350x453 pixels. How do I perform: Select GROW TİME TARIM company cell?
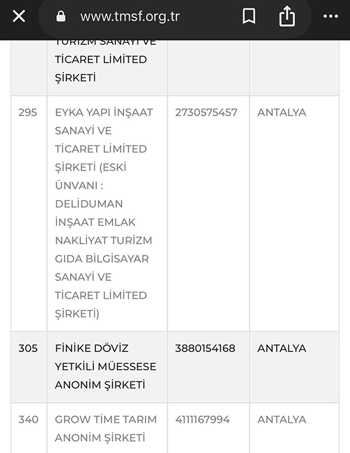(x=107, y=428)
